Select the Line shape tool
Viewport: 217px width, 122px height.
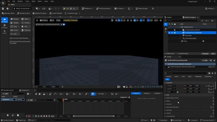tap(15, 34)
